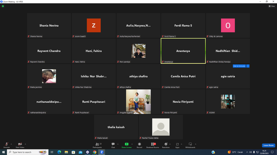This screenshot has width=277, height=155.
Task: Show hidden system tray icons
Action: [247, 152]
